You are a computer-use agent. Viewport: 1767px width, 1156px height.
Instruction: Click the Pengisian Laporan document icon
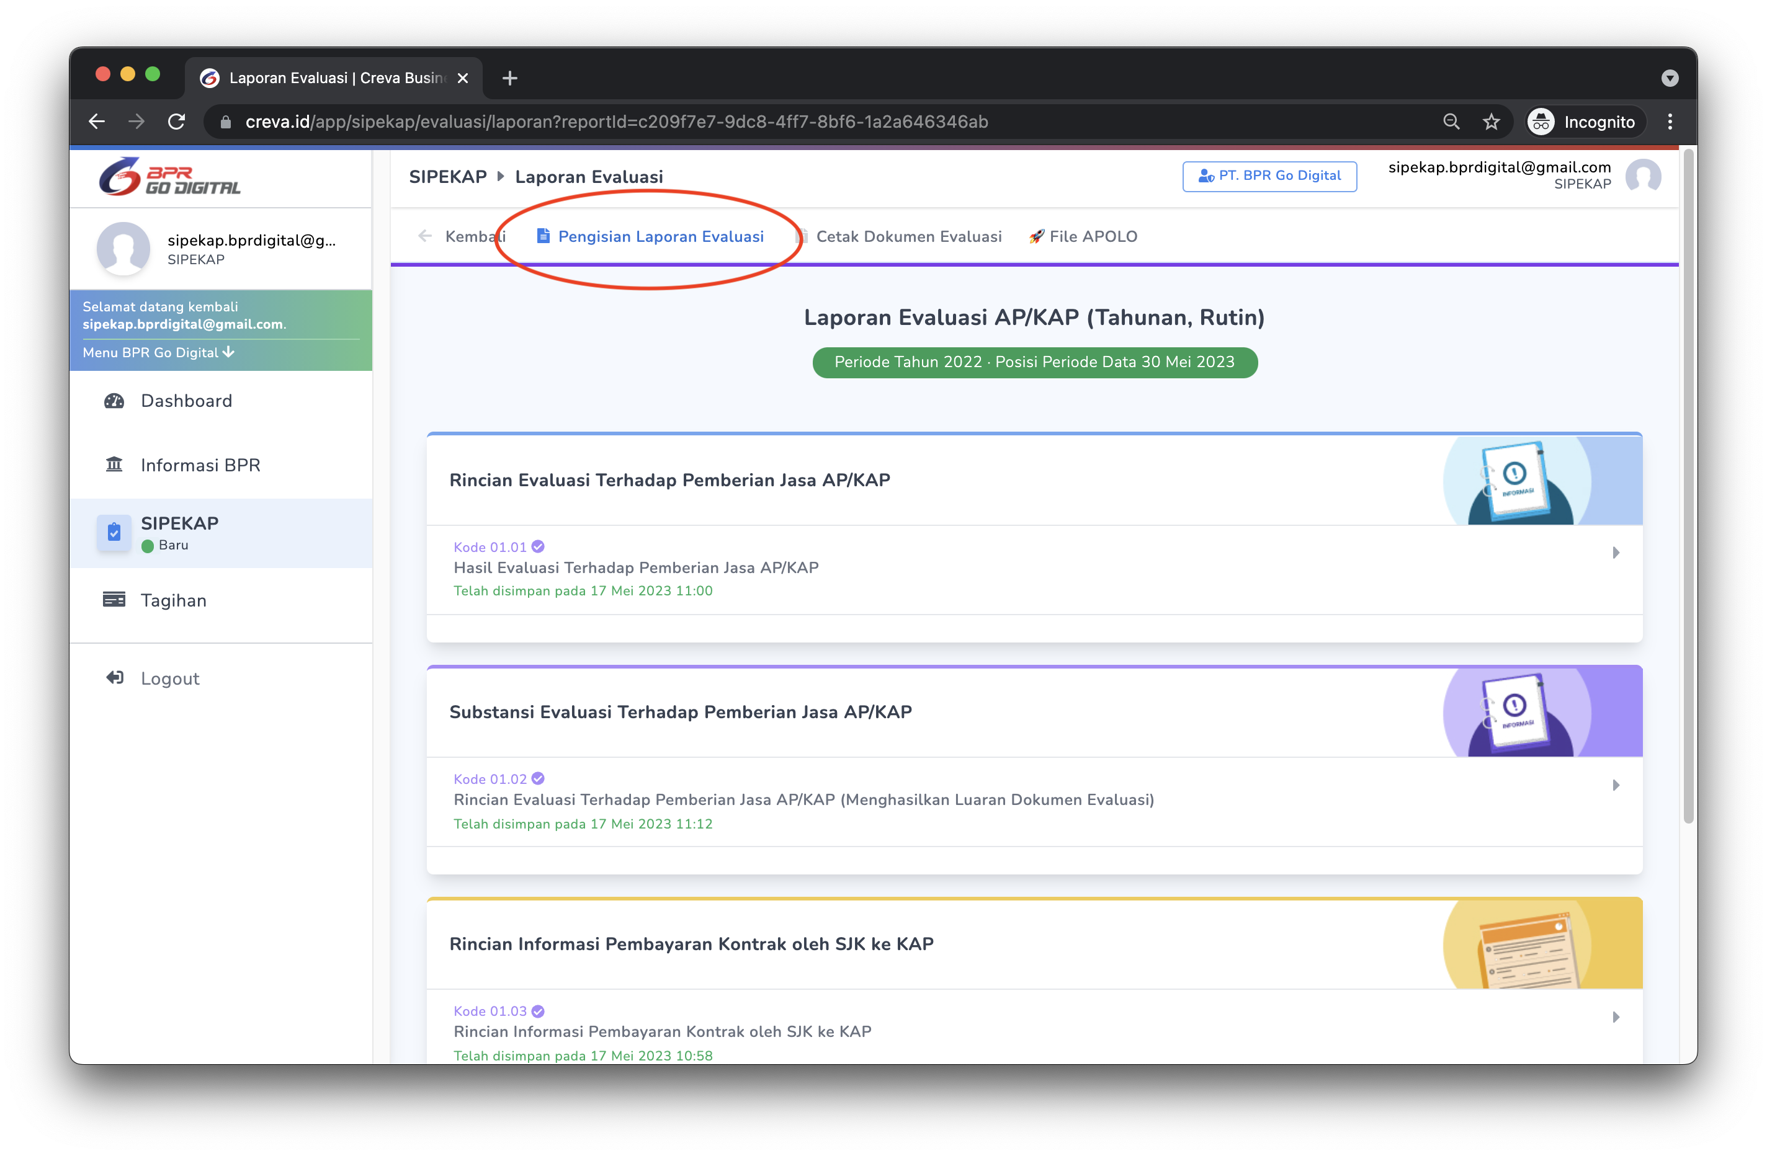(x=544, y=236)
